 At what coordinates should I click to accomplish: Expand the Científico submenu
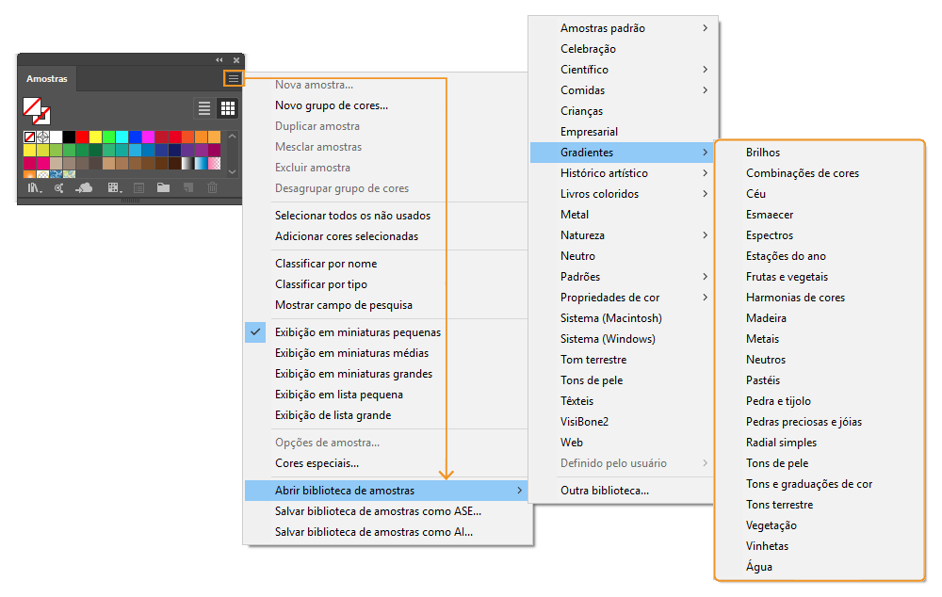point(622,70)
